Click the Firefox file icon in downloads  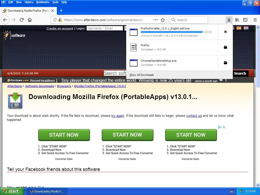(134, 47)
